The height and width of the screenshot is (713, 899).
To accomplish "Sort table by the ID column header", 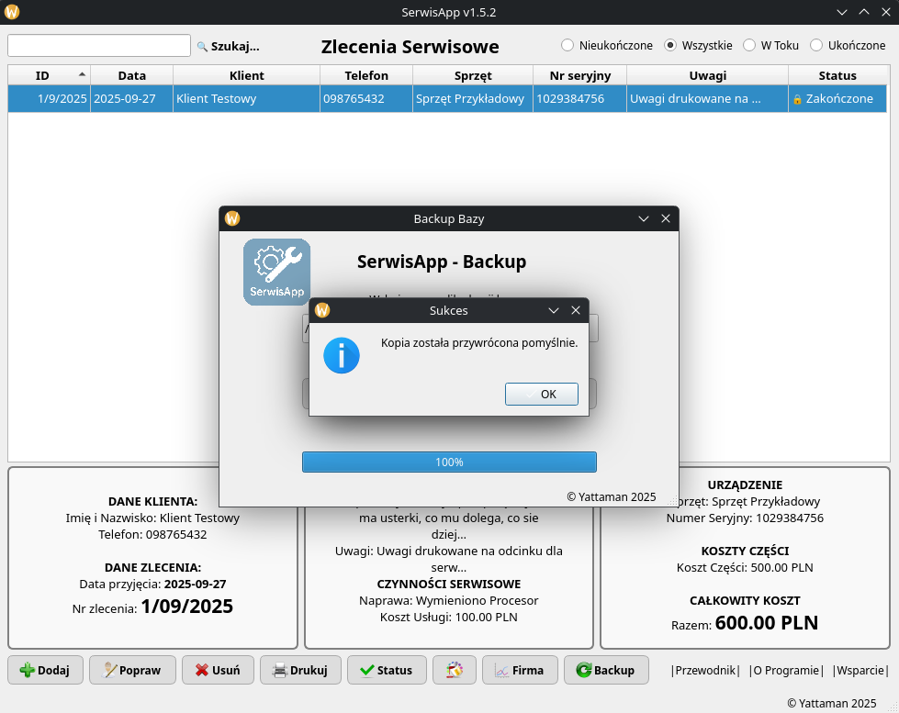I will coord(43,75).
